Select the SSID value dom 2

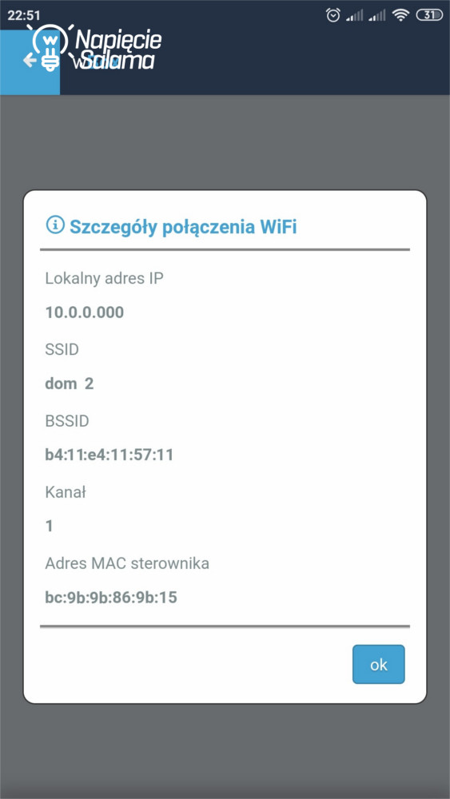click(70, 384)
